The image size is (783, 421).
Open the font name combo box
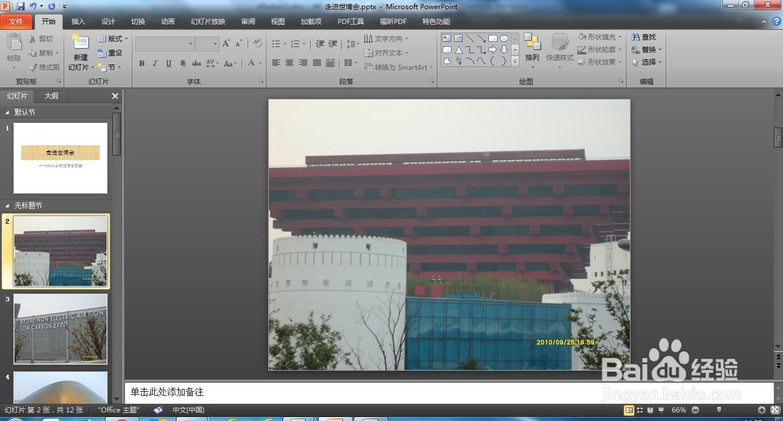point(165,43)
